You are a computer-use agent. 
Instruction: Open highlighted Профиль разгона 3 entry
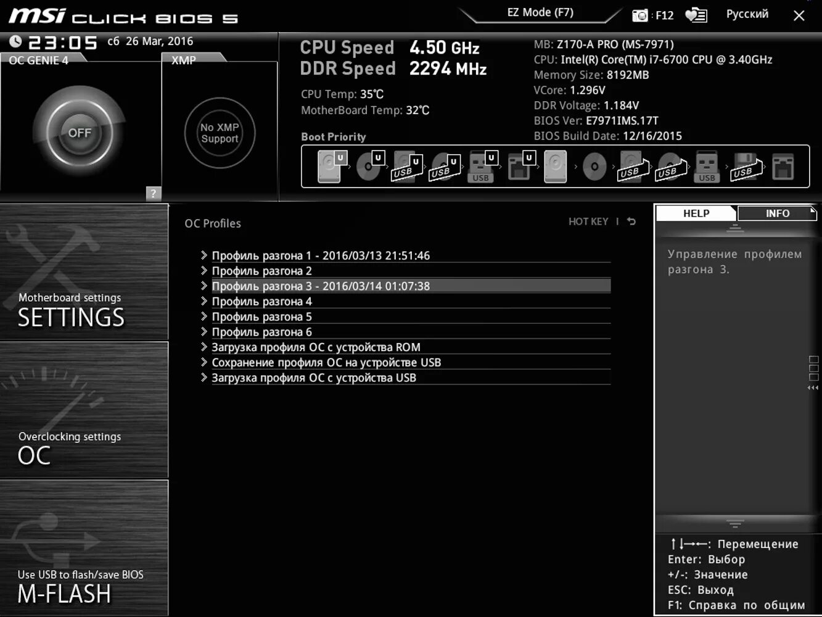(405, 286)
